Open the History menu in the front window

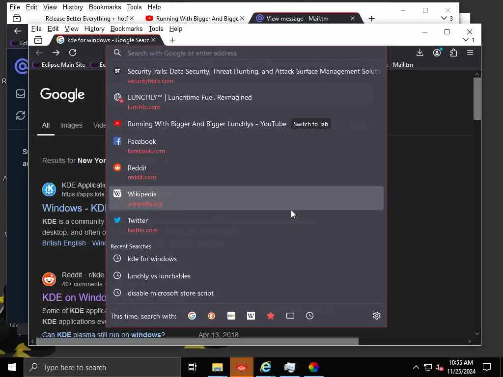pyautogui.click(x=94, y=29)
